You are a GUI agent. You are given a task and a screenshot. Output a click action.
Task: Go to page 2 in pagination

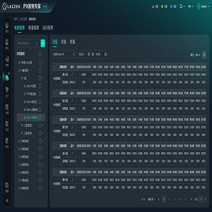pyautogui.click(x=169, y=199)
